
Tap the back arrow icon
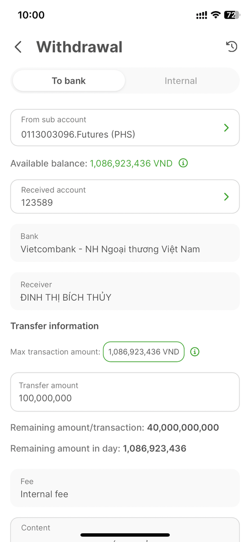coord(18,47)
